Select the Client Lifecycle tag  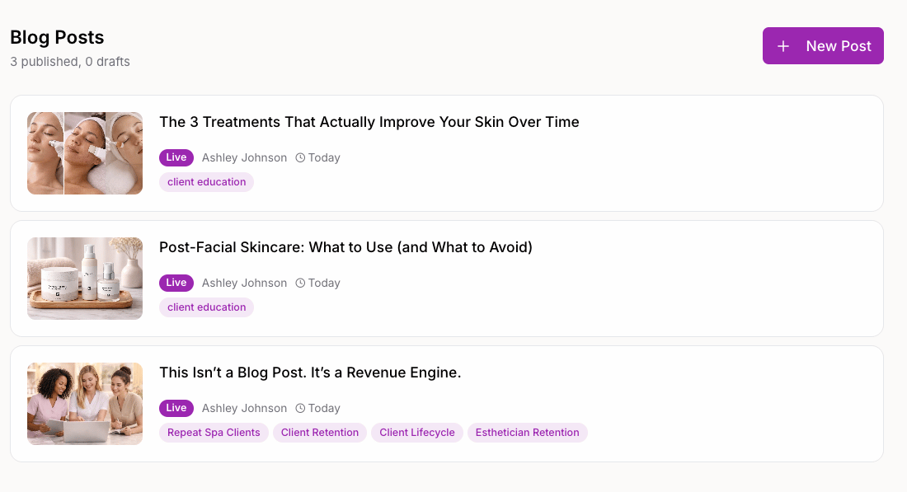tap(417, 433)
